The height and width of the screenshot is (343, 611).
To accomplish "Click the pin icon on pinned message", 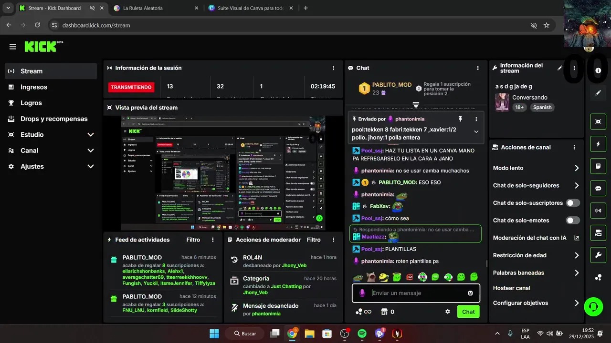I will [x=460, y=119].
